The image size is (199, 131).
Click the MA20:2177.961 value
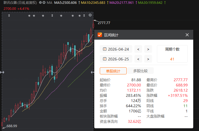tap(121, 2)
